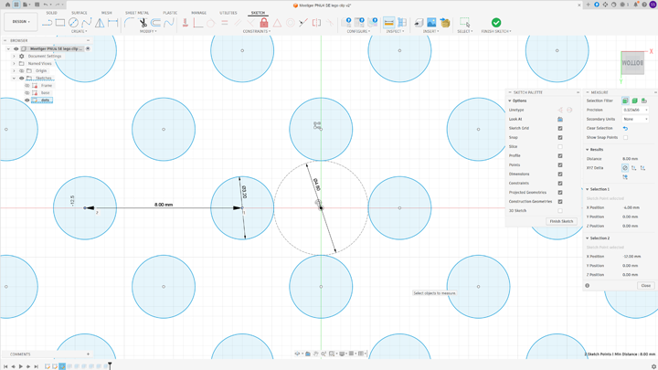Open the notifications bell

point(636,5)
